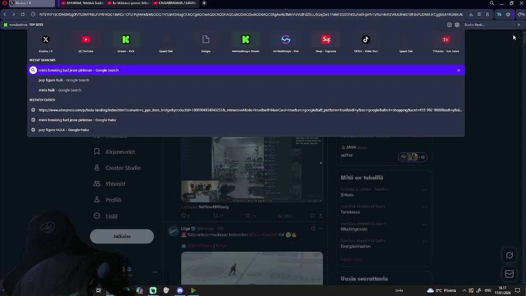Open the Windows notification center icon

pyautogui.click(x=518, y=291)
